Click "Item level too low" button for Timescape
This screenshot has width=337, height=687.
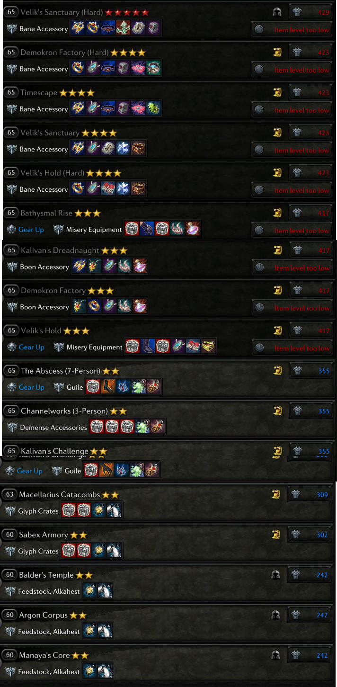click(291, 110)
